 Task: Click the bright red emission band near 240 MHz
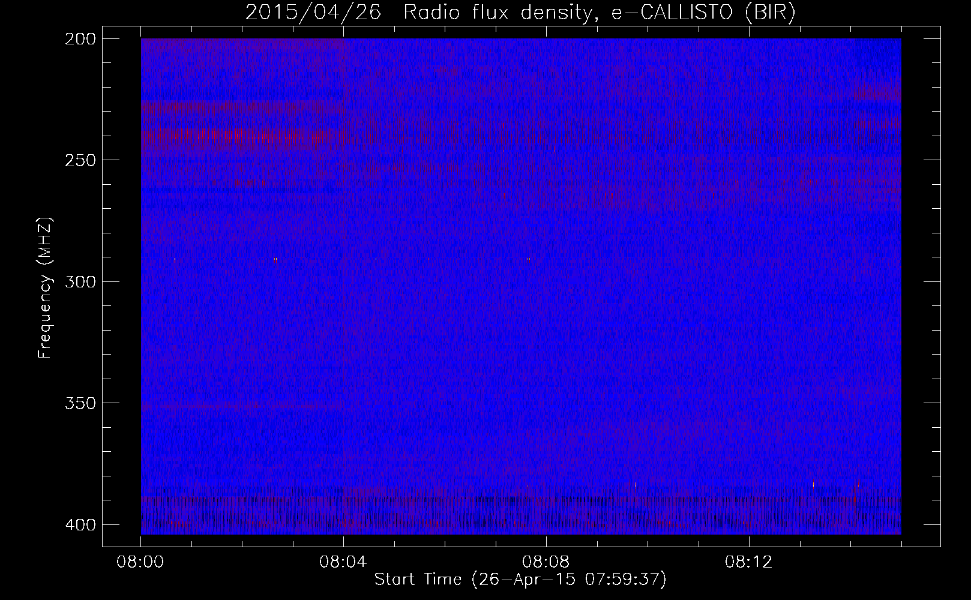tap(242, 137)
